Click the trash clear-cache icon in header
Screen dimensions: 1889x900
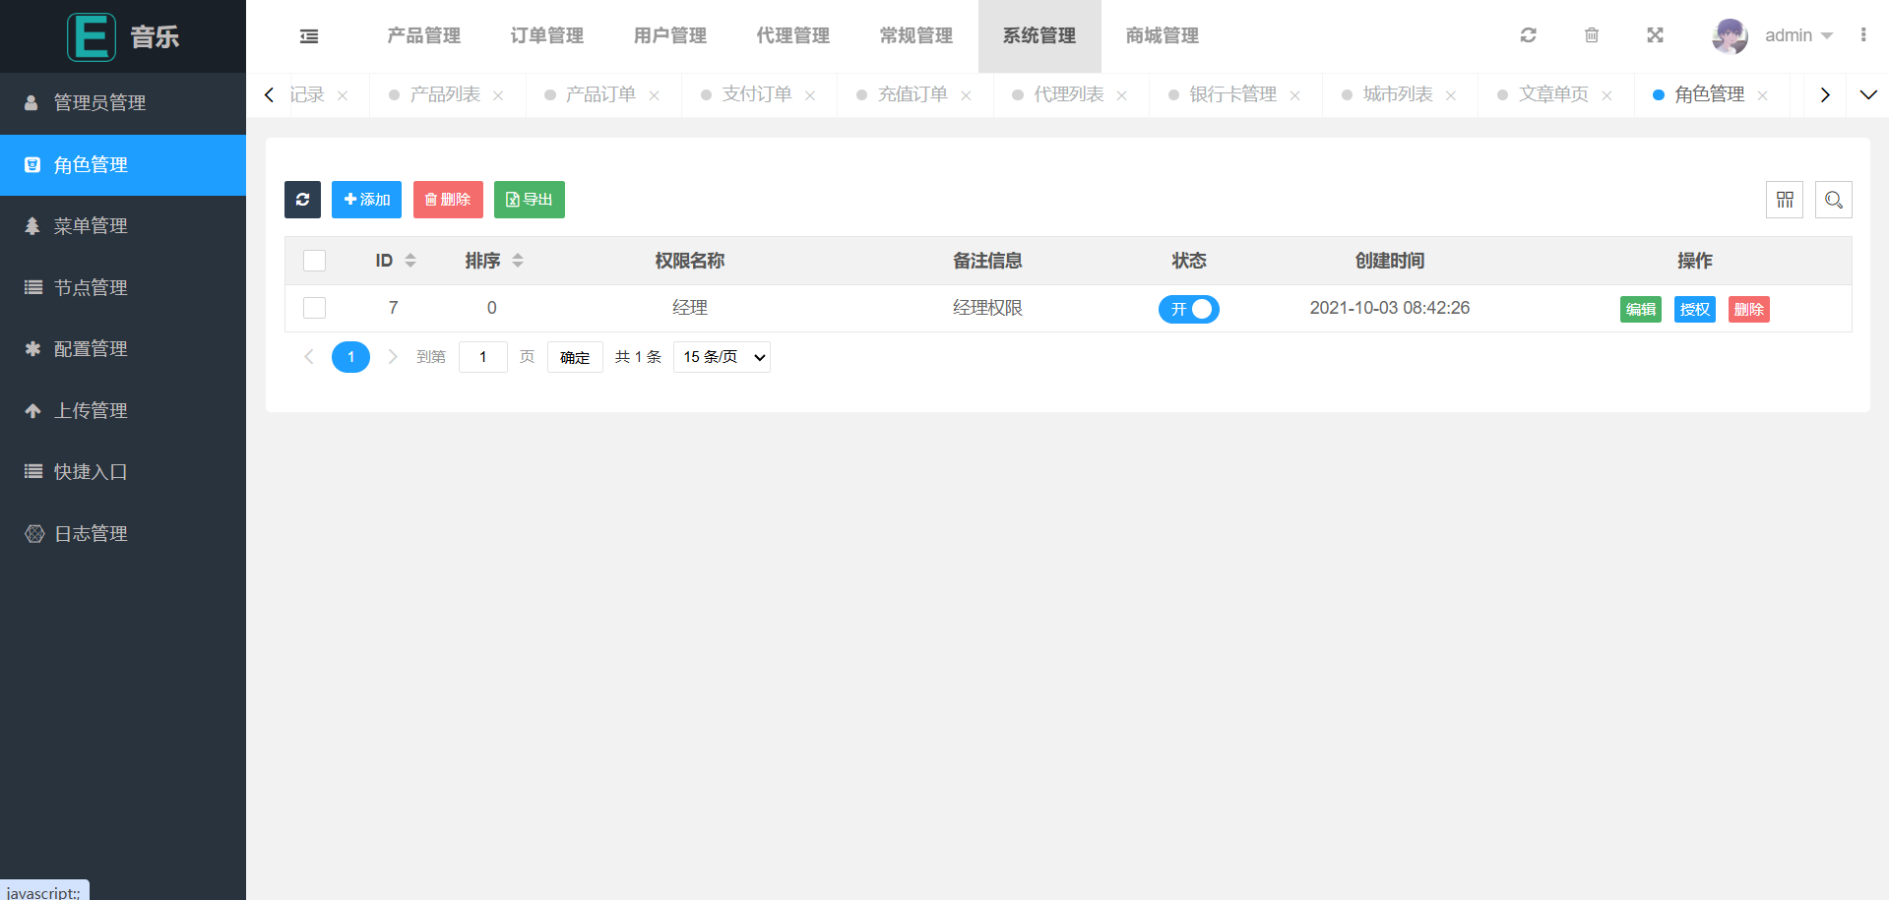pyautogui.click(x=1591, y=35)
